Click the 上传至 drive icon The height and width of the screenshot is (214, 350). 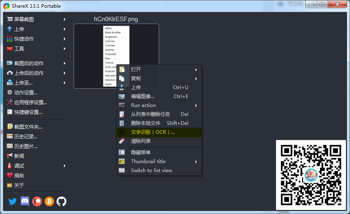(10, 83)
